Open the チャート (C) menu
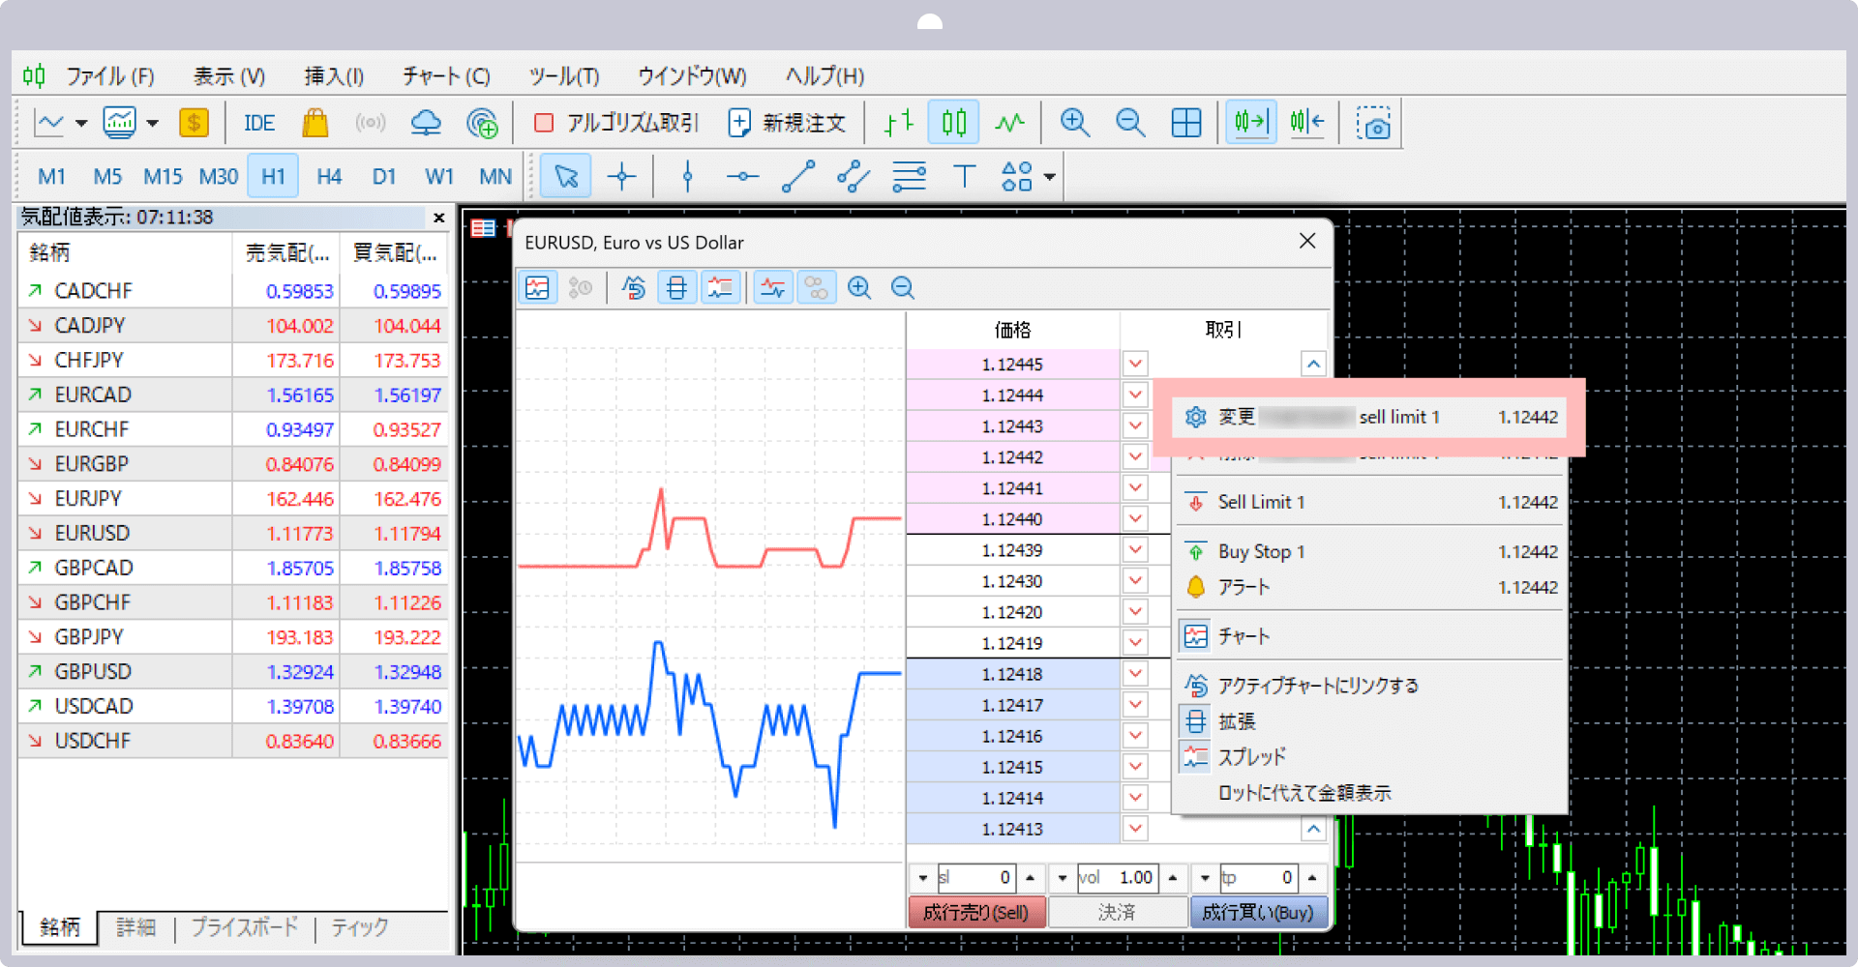1858x967 pixels. coord(446,76)
